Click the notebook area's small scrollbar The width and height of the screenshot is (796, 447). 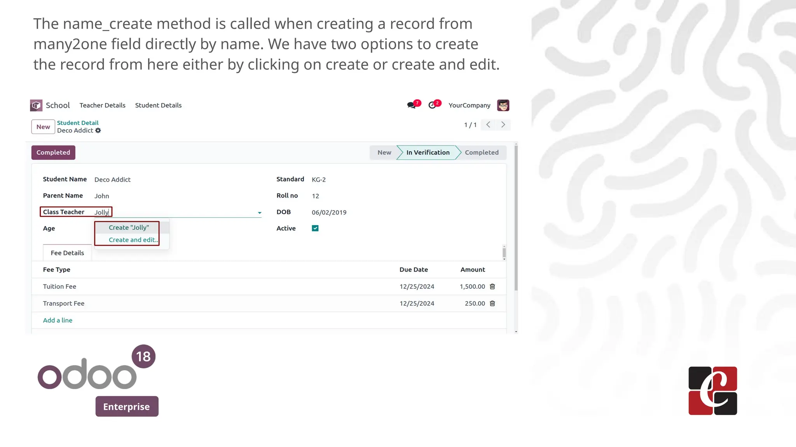pos(504,252)
